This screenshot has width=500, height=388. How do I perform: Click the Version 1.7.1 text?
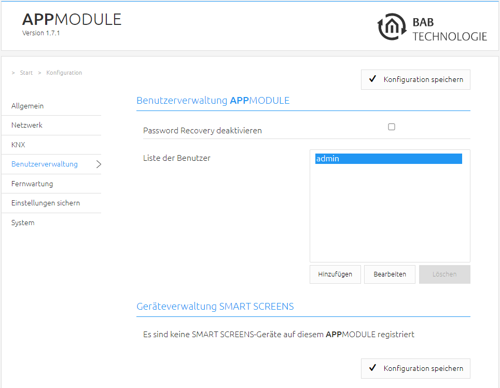tap(41, 33)
